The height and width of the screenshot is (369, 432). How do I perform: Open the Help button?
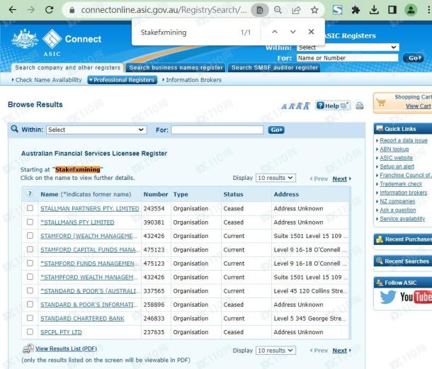[333, 106]
